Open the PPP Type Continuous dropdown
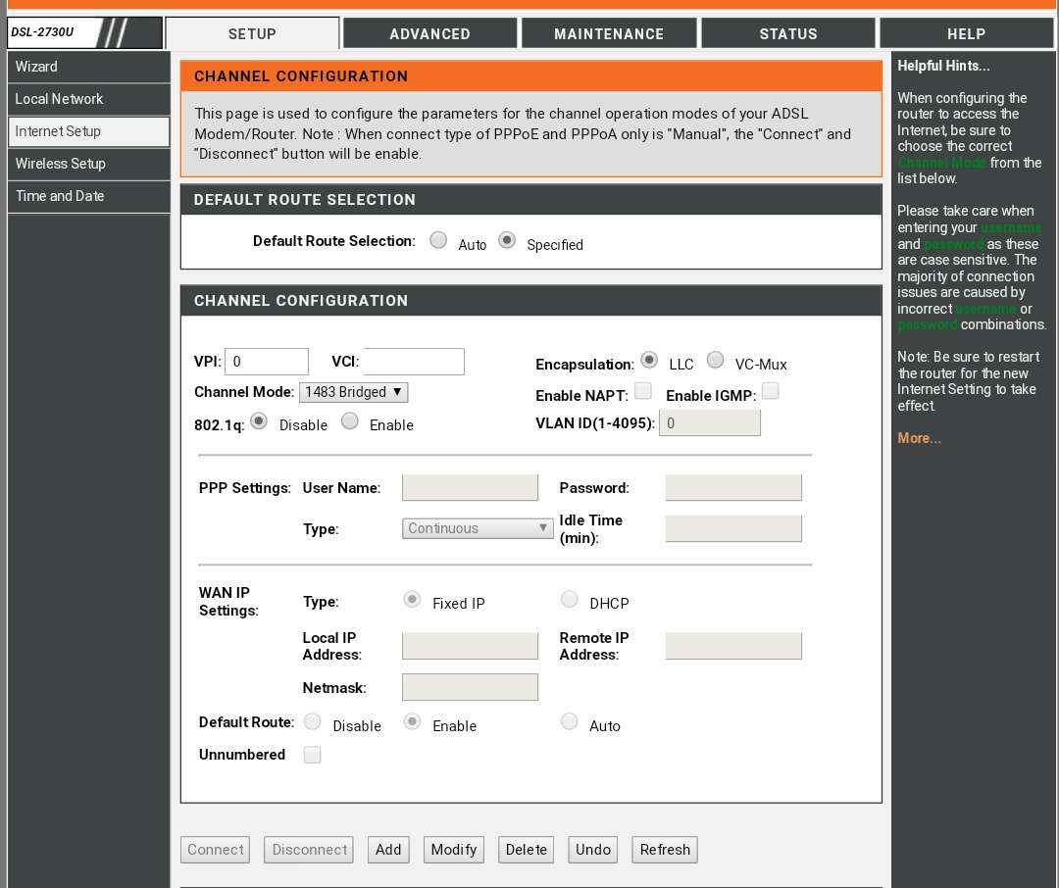The image size is (1059, 888). [478, 528]
